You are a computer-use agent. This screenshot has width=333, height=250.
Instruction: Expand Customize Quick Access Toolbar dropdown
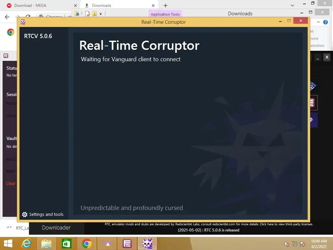tap(101, 14)
